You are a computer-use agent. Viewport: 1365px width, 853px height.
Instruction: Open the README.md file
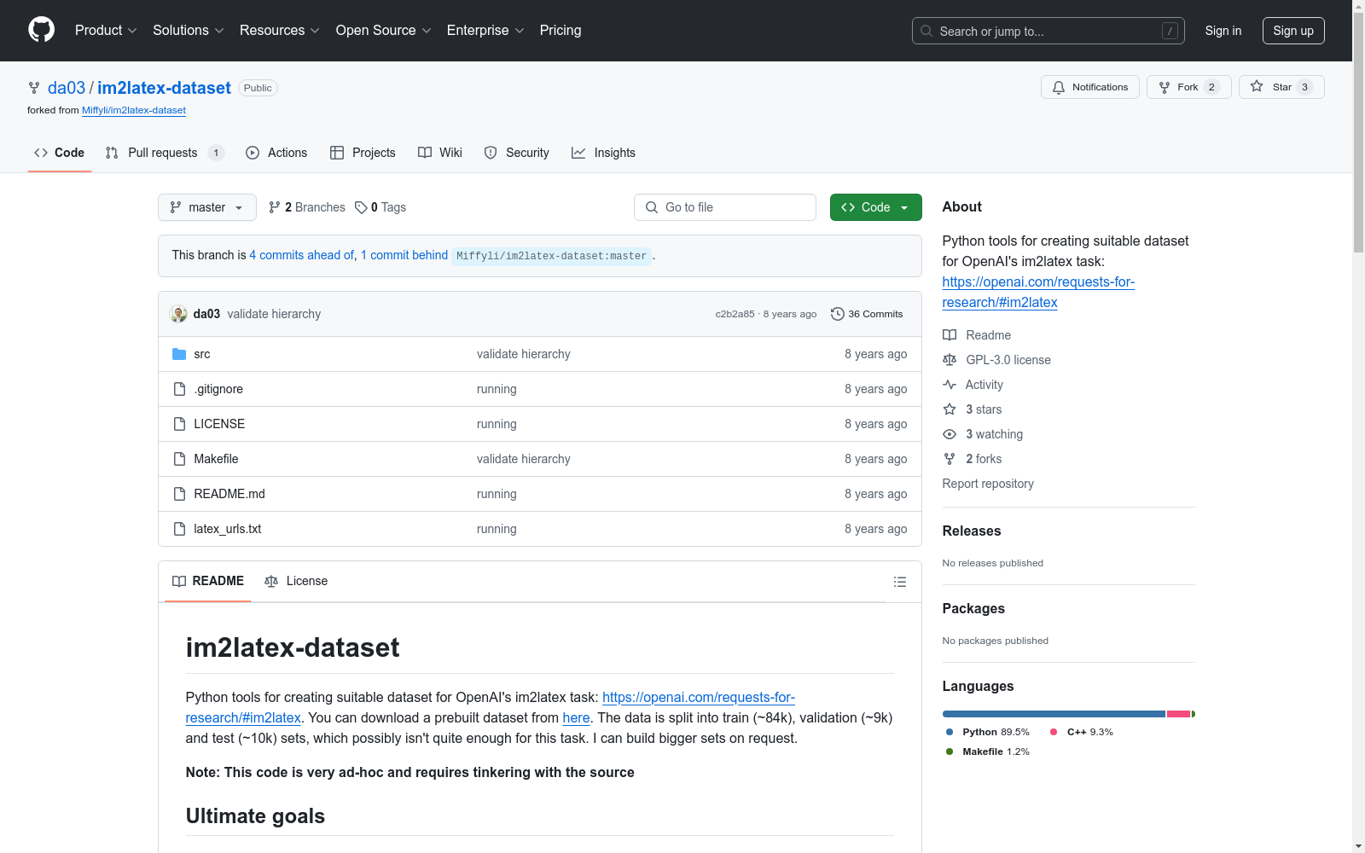point(229,494)
